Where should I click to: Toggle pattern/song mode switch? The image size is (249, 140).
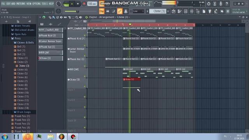coord(66,4)
